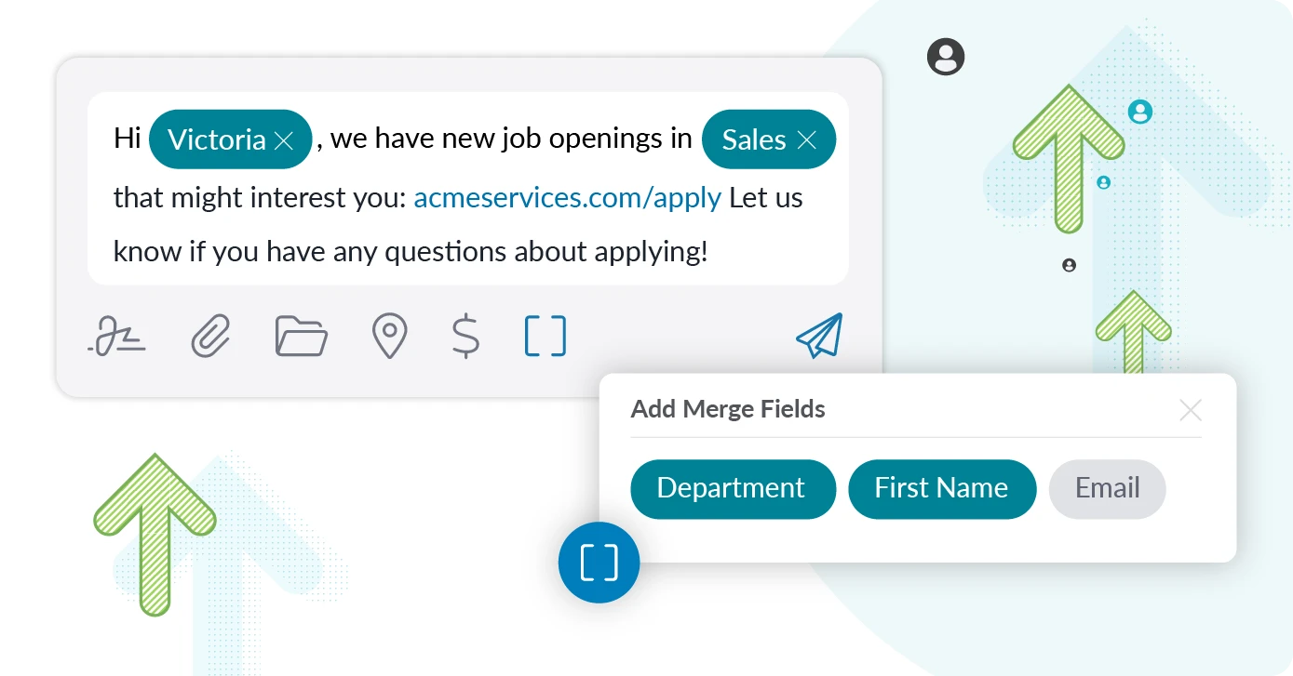The height and width of the screenshot is (676, 1293).
Task: Insert the First Name merge field
Action: (x=941, y=488)
